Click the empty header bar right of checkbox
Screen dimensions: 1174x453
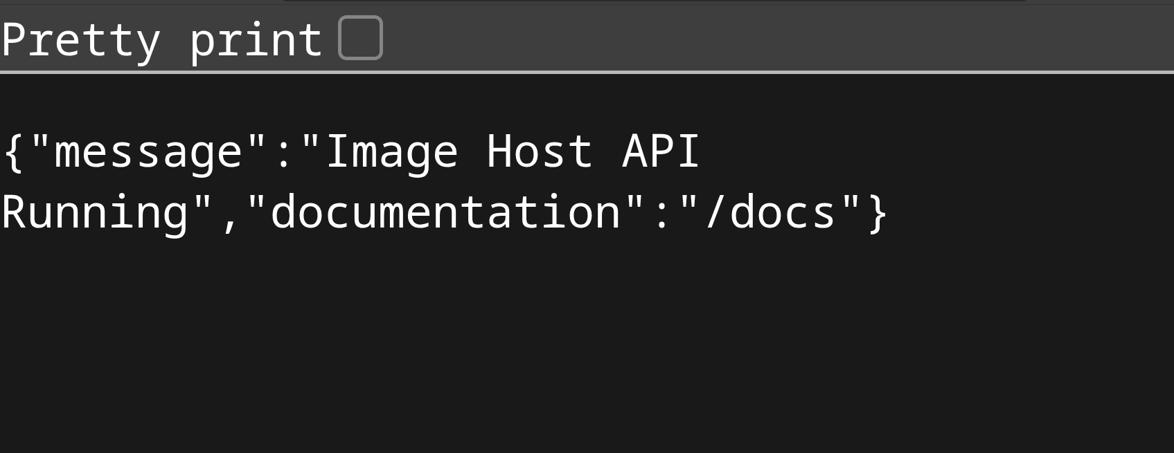point(762,38)
